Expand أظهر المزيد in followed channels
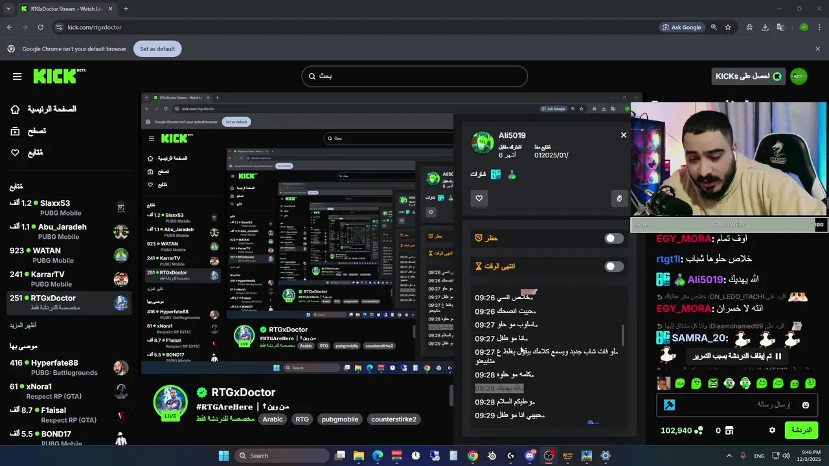The width and height of the screenshot is (829, 466). point(23,325)
